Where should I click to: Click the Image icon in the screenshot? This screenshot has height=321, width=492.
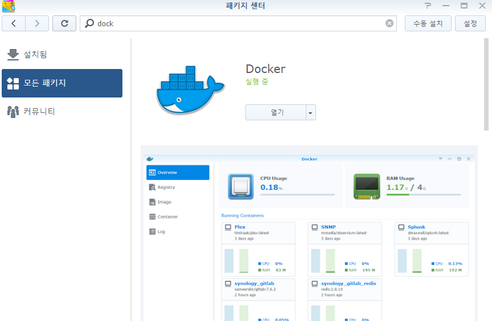point(152,202)
